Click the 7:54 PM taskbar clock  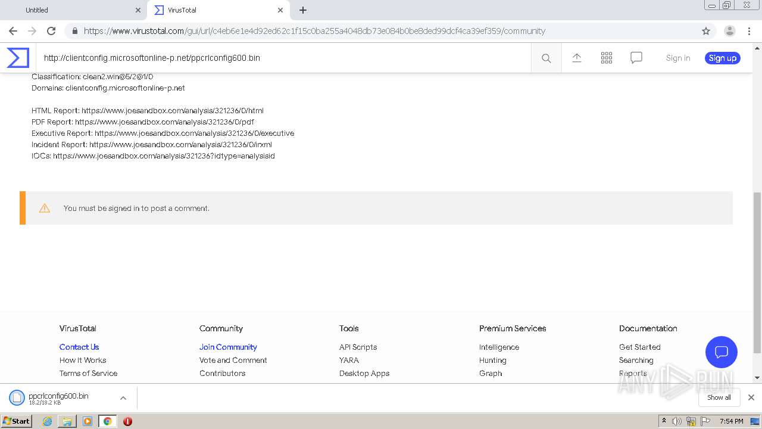731,421
